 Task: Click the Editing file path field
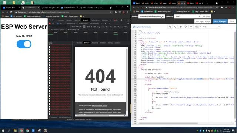click(x=151, y=16)
